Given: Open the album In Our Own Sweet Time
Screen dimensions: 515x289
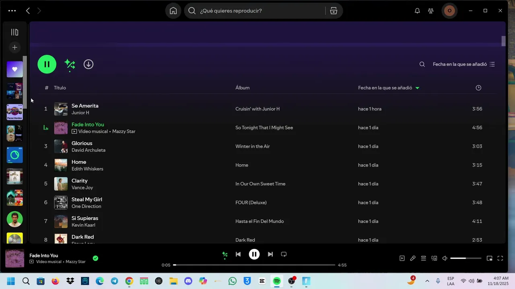Looking at the screenshot, I should pos(260,184).
